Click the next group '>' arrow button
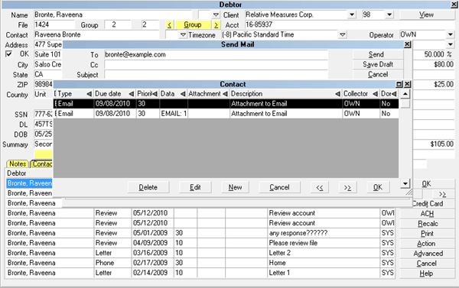459x288 pixels. [x=216, y=25]
